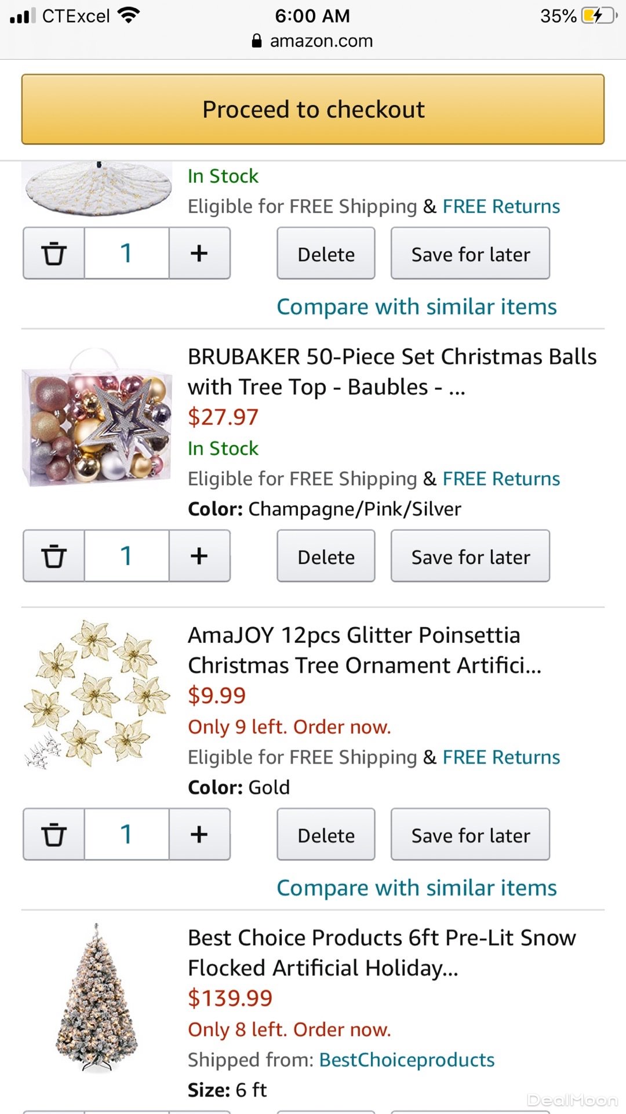The image size is (626, 1114).
Task: Open FREE Returns link for BRUBAKER set
Action: point(501,479)
